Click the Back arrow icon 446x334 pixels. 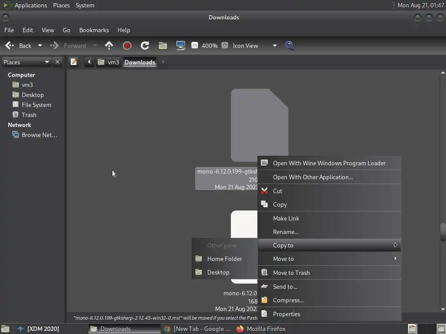[10, 45]
